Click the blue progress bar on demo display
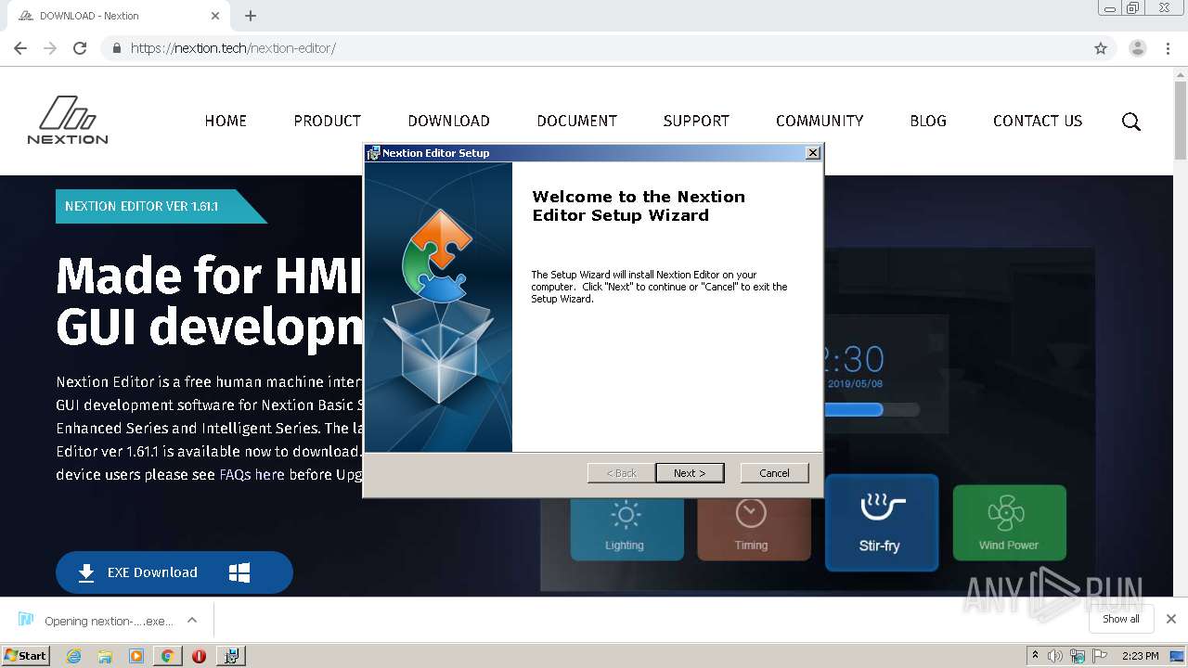This screenshot has height=668, width=1188. (853, 409)
